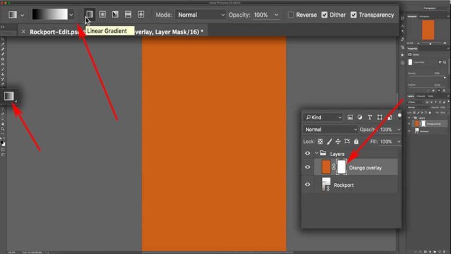Lock artboard auto-nesting
Image resolution: width=451 pixels, height=254 pixels.
(347, 142)
